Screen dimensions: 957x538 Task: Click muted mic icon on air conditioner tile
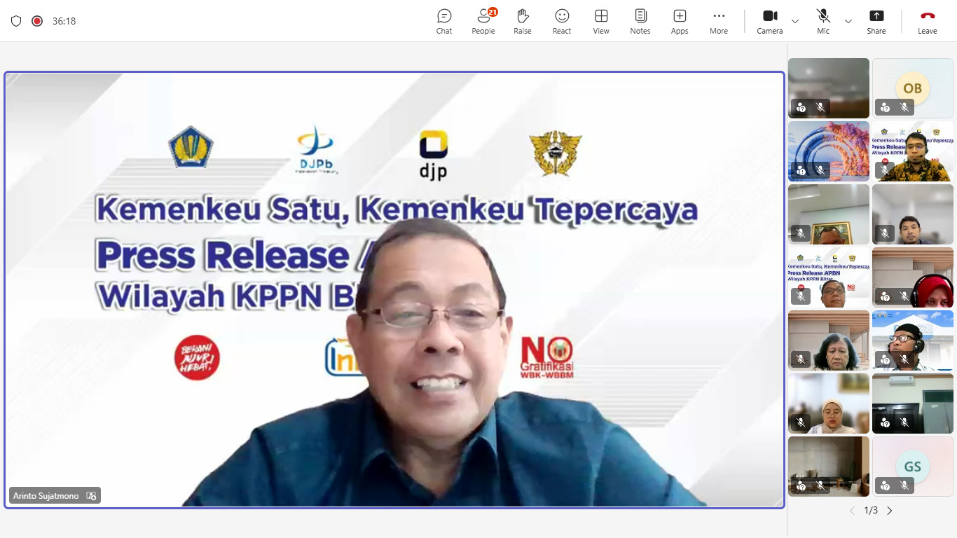click(x=904, y=422)
